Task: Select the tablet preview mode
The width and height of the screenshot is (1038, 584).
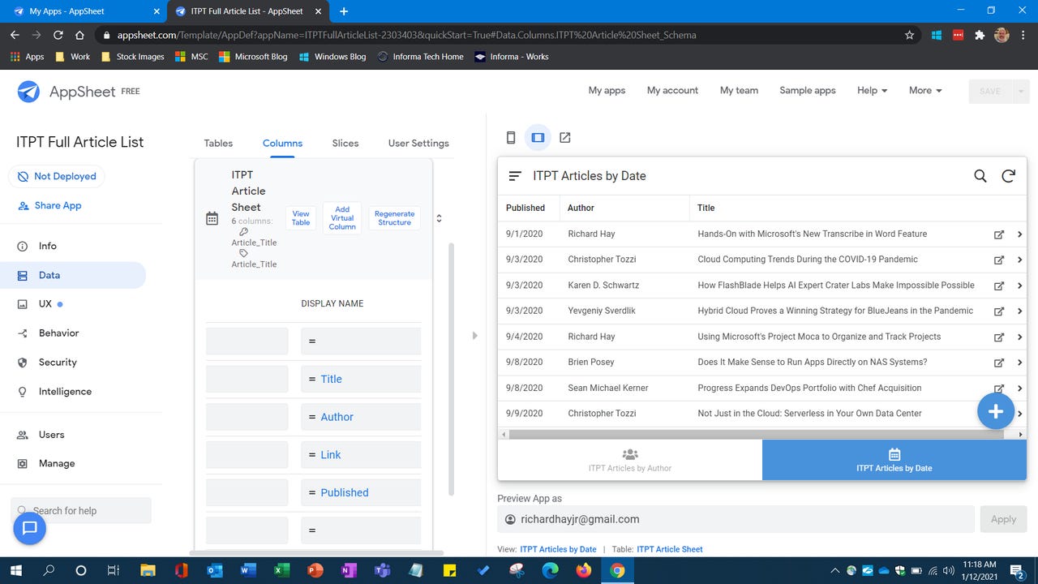Action: coord(538,137)
